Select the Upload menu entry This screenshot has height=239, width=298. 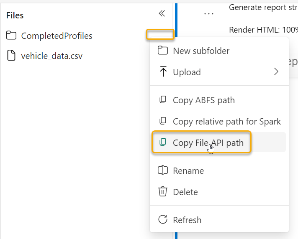point(187,72)
